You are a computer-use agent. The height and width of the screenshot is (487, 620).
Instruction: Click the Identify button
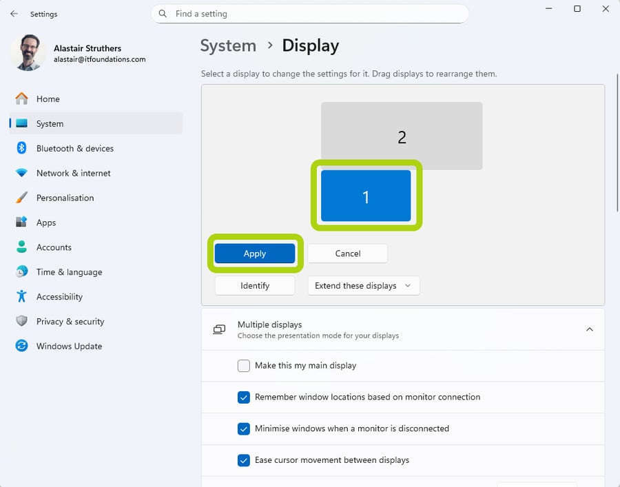pyautogui.click(x=254, y=285)
